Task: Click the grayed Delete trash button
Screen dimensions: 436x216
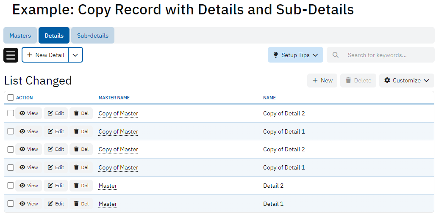Action: point(358,80)
